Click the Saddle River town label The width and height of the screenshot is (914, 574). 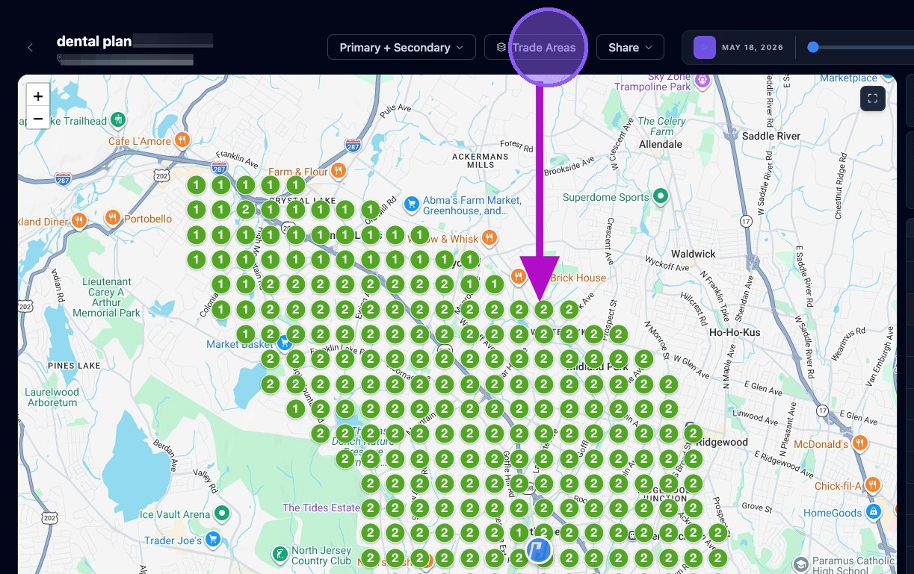tap(771, 136)
